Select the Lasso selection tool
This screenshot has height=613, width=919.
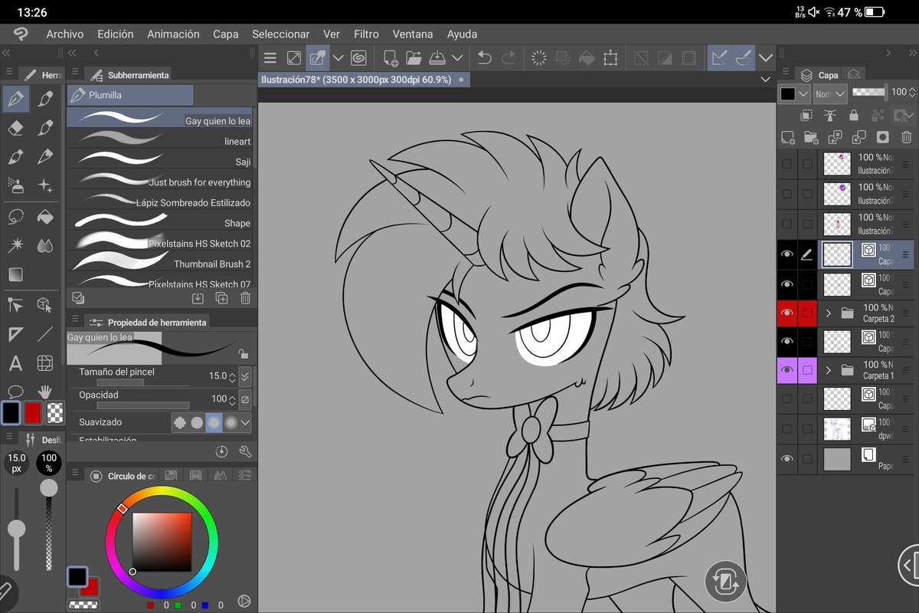[x=16, y=216]
